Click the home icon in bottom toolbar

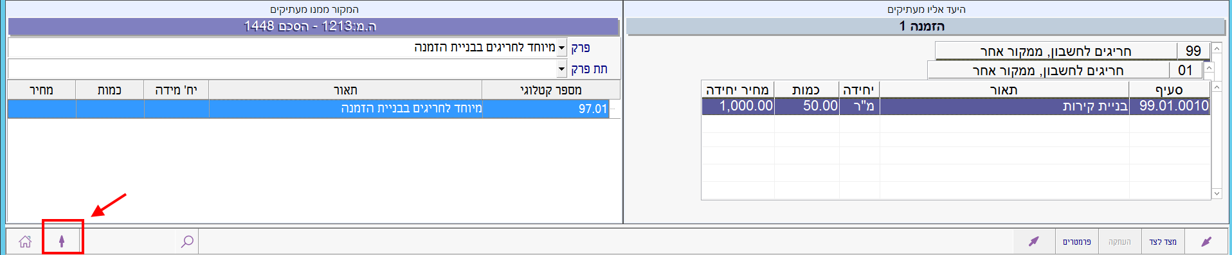(x=25, y=242)
